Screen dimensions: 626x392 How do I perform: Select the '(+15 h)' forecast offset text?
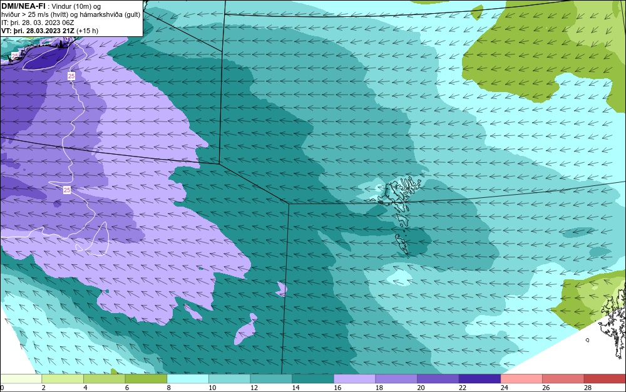tap(88, 31)
